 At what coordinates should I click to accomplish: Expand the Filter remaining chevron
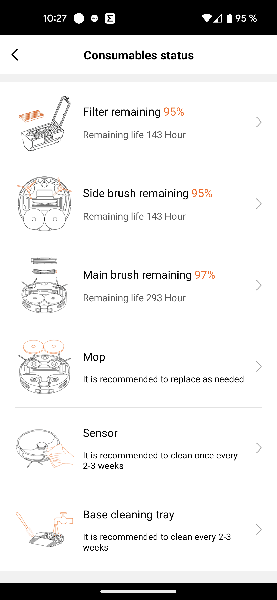pyautogui.click(x=259, y=122)
